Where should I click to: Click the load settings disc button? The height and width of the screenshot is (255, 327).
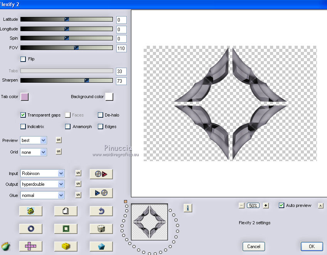tap(101, 174)
